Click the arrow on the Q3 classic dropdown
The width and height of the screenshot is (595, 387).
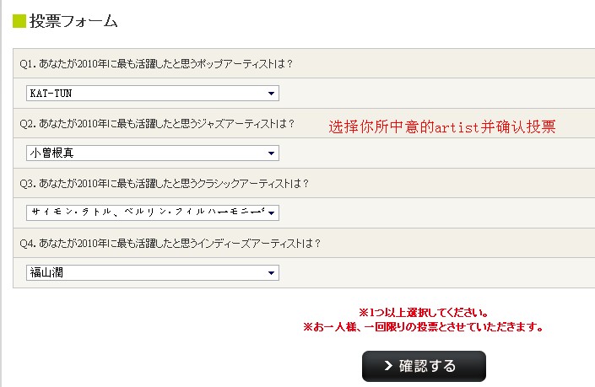(x=271, y=213)
